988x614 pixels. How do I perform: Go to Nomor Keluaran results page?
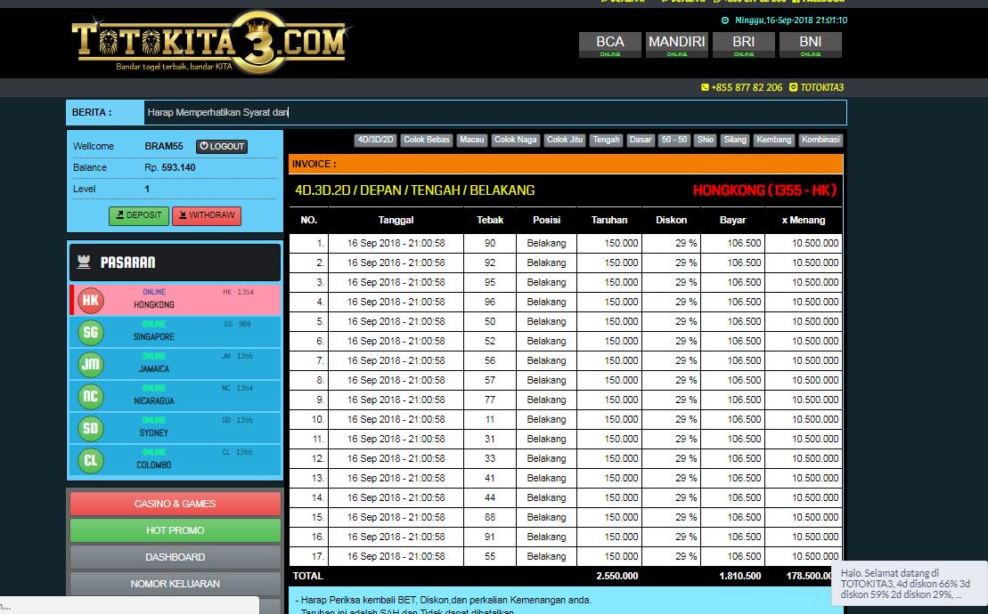pyautogui.click(x=175, y=584)
